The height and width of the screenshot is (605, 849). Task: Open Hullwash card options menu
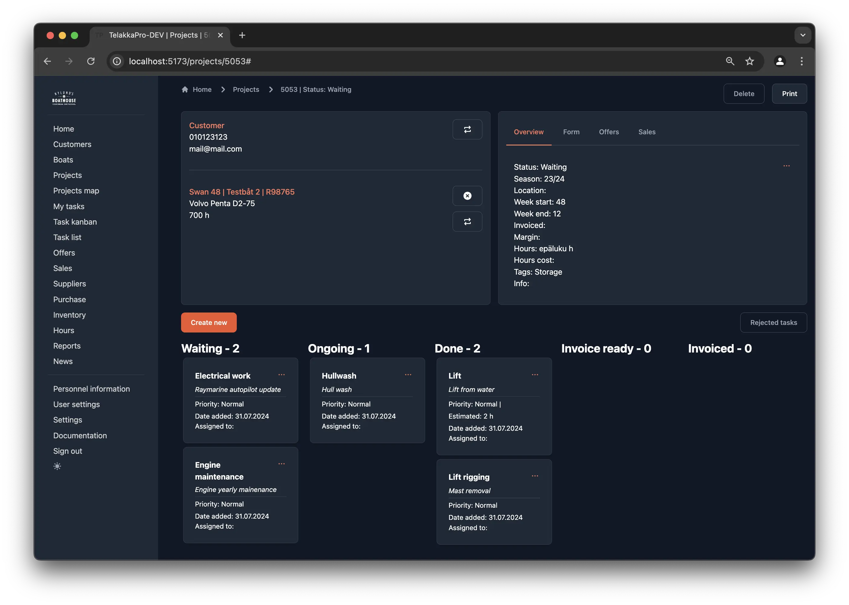[x=408, y=375]
